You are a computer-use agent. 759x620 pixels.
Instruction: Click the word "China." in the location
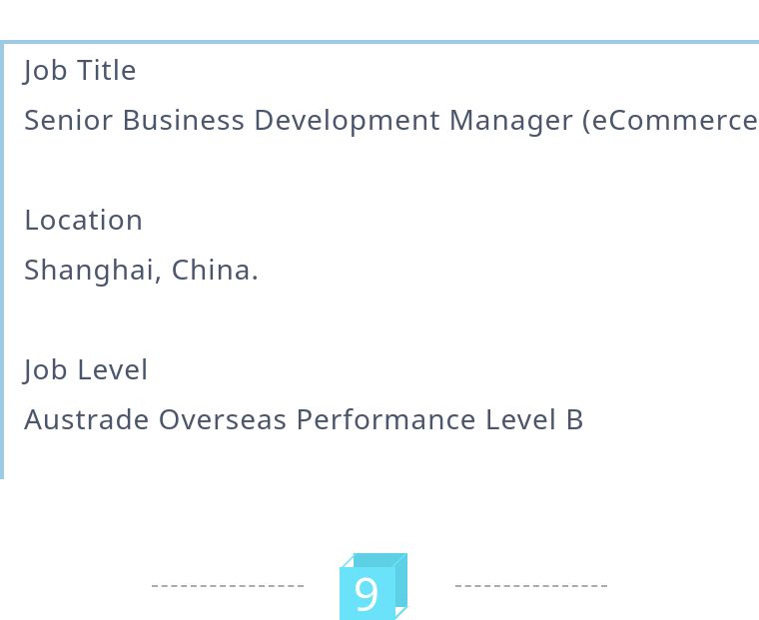click(215, 271)
